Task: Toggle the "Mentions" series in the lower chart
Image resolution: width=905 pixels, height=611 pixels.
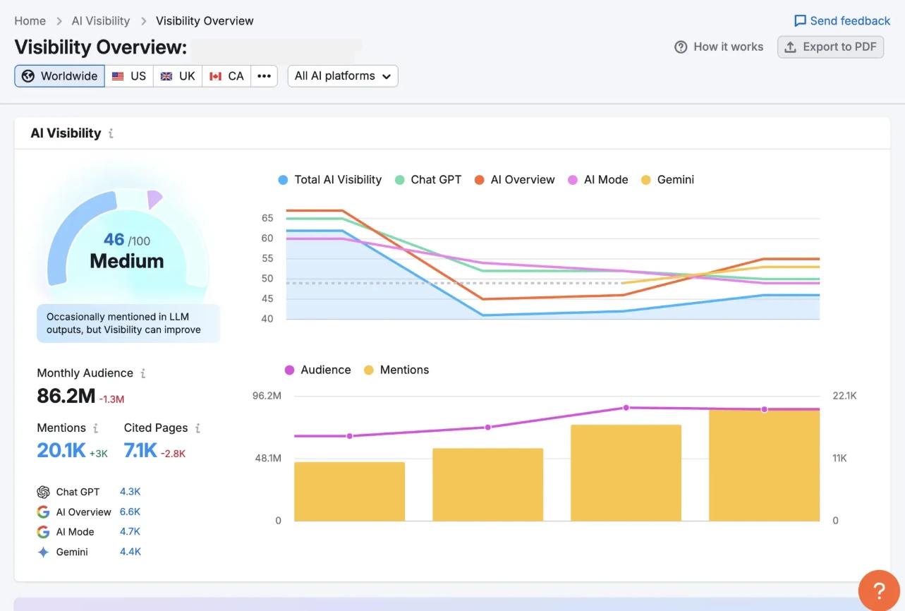Action: (x=396, y=369)
